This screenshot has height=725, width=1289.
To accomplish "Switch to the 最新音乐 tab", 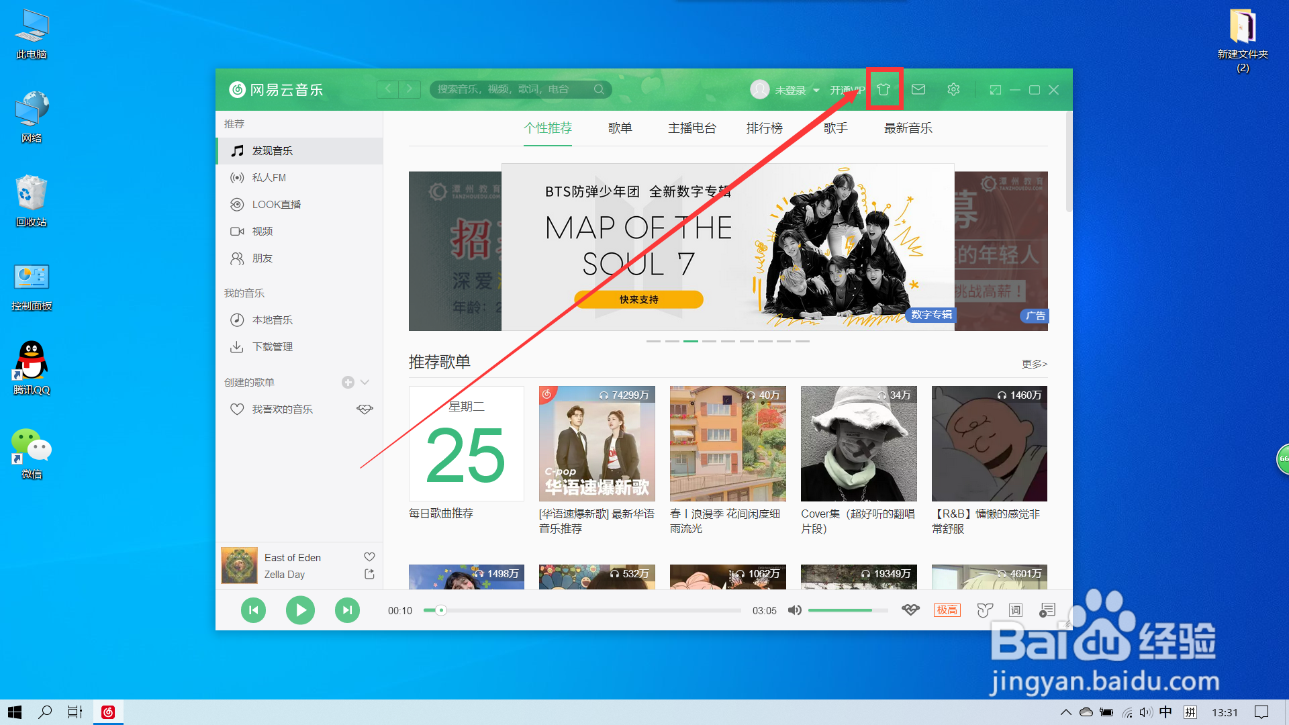I will point(908,128).
